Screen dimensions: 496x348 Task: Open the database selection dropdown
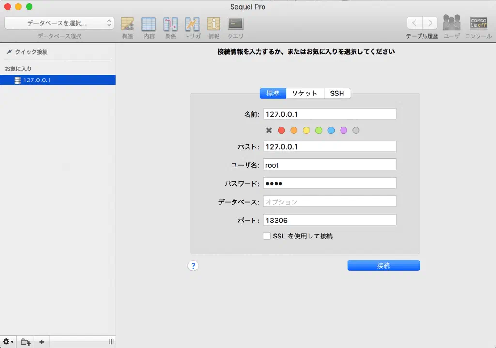59,23
